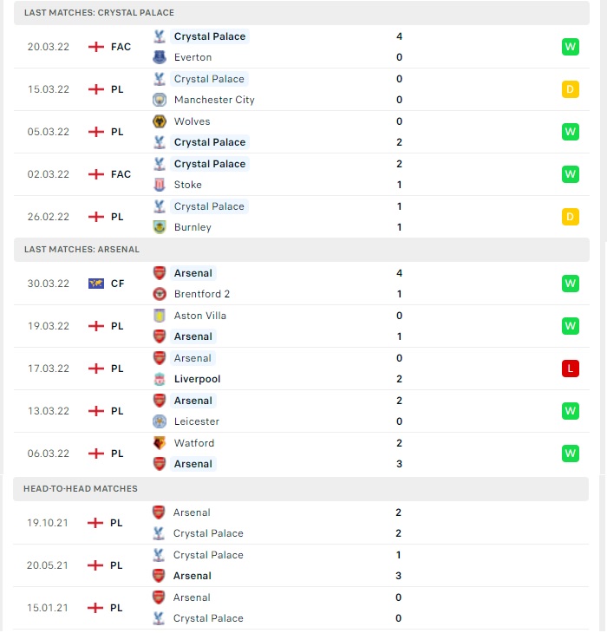Click the D badge on Manchester City match
This screenshot has width=607, height=633.
coord(571,89)
